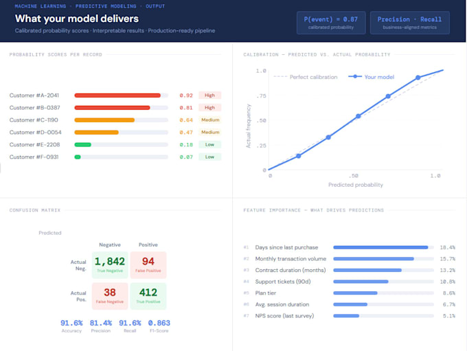Viewport: 467px width, 351px height.
Task: Click the P(event) = 0.87 badge
Action: click(331, 23)
